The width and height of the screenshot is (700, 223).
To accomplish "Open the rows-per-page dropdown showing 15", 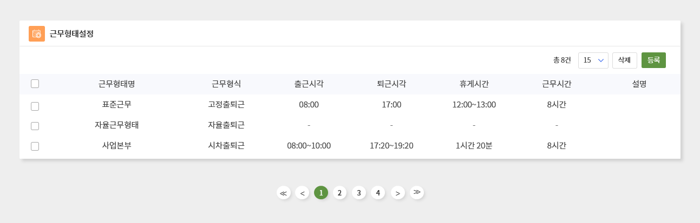I will pyautogui.click(x=593, y=60).
